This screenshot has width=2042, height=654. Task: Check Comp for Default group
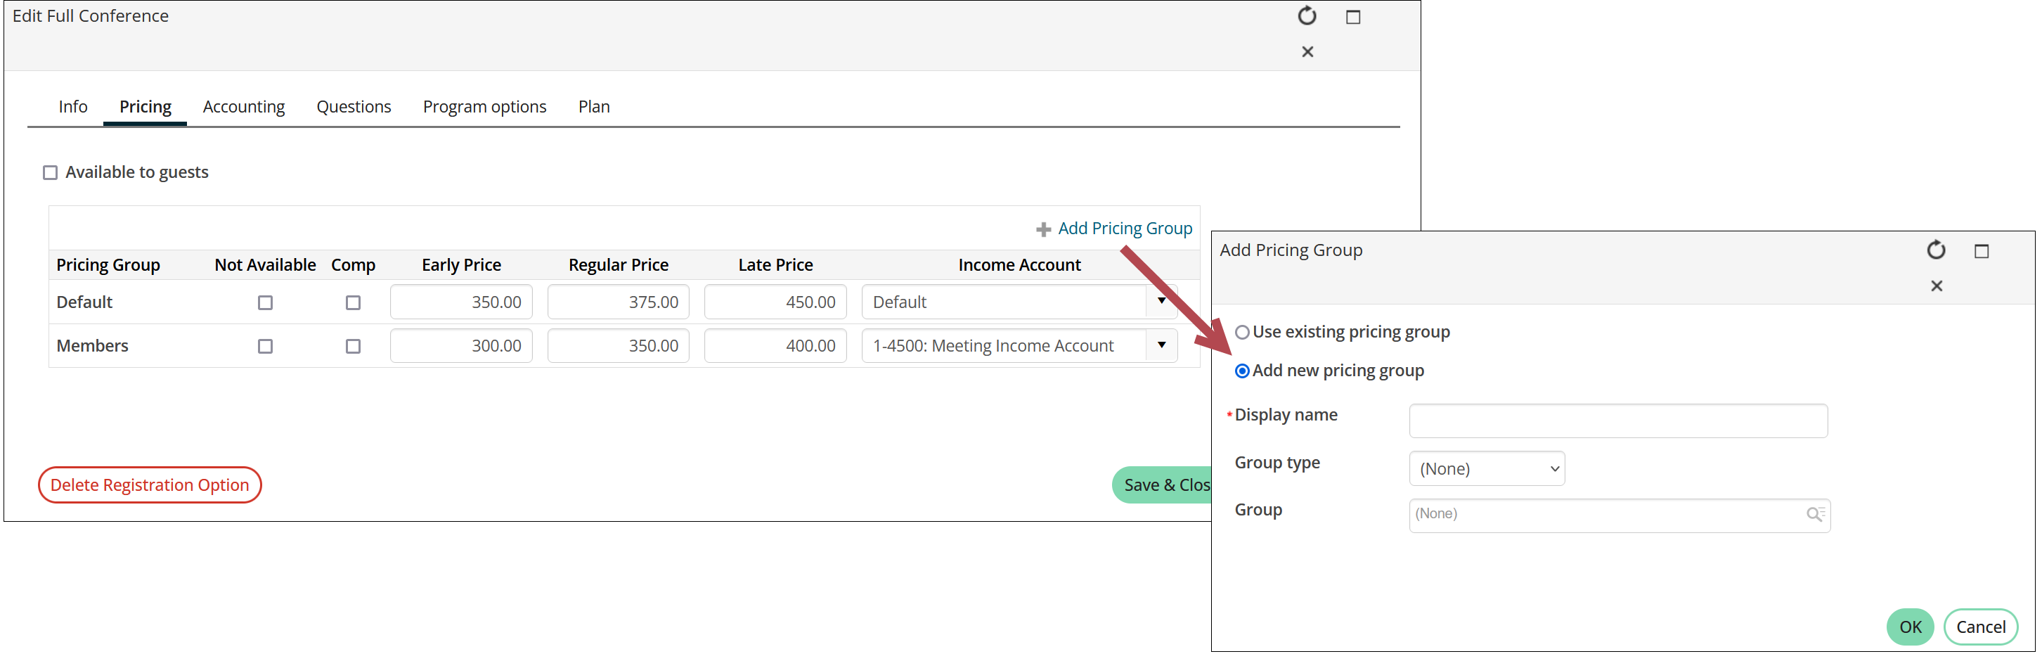point(353,303)
